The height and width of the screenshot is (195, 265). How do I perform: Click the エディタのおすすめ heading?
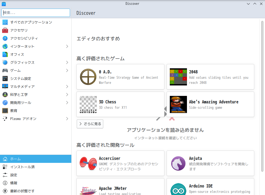click(98, 39)
